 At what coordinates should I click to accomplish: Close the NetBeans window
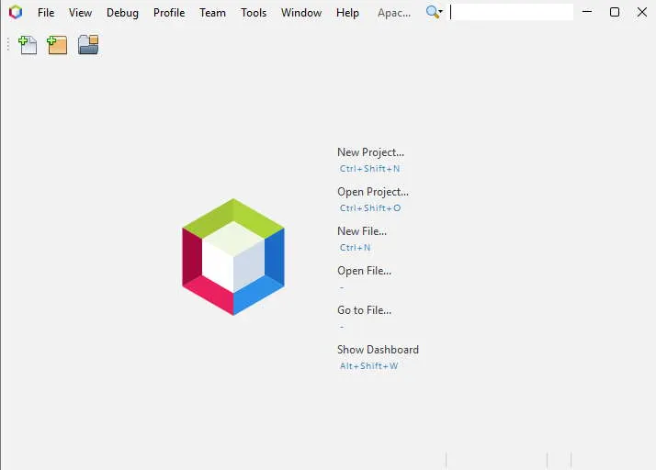pyautogui.click(x=642, y=12)
